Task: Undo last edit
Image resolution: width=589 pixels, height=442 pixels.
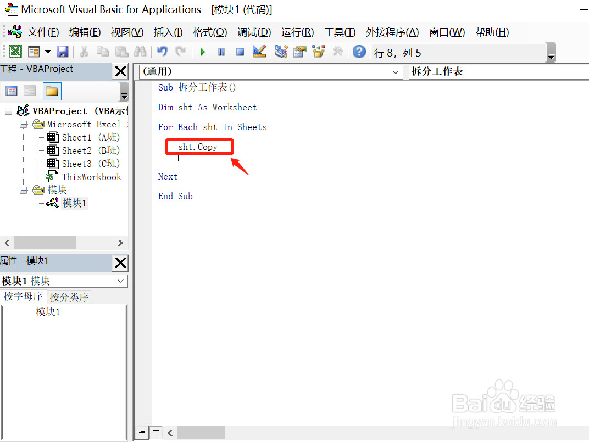Action: point(162,52)
